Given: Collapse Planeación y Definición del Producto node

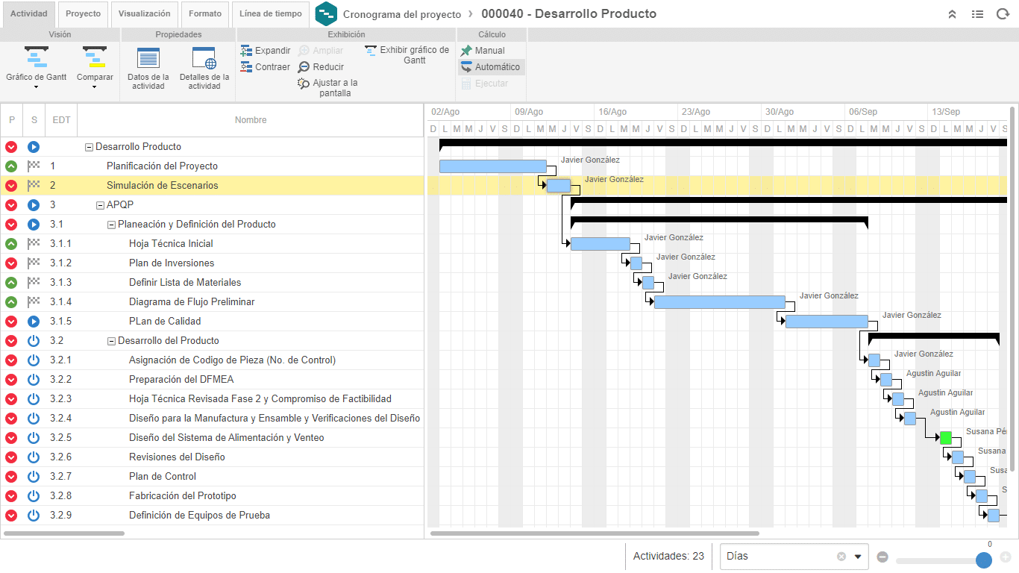Looking at the screenshot, I should tap(112, 225).
